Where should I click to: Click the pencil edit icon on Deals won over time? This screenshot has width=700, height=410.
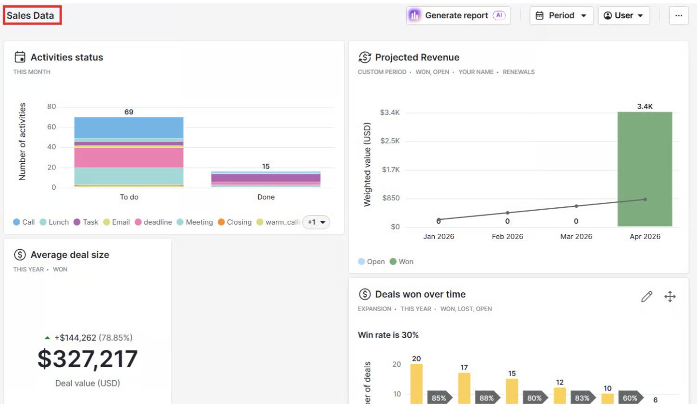pos(646,297)
